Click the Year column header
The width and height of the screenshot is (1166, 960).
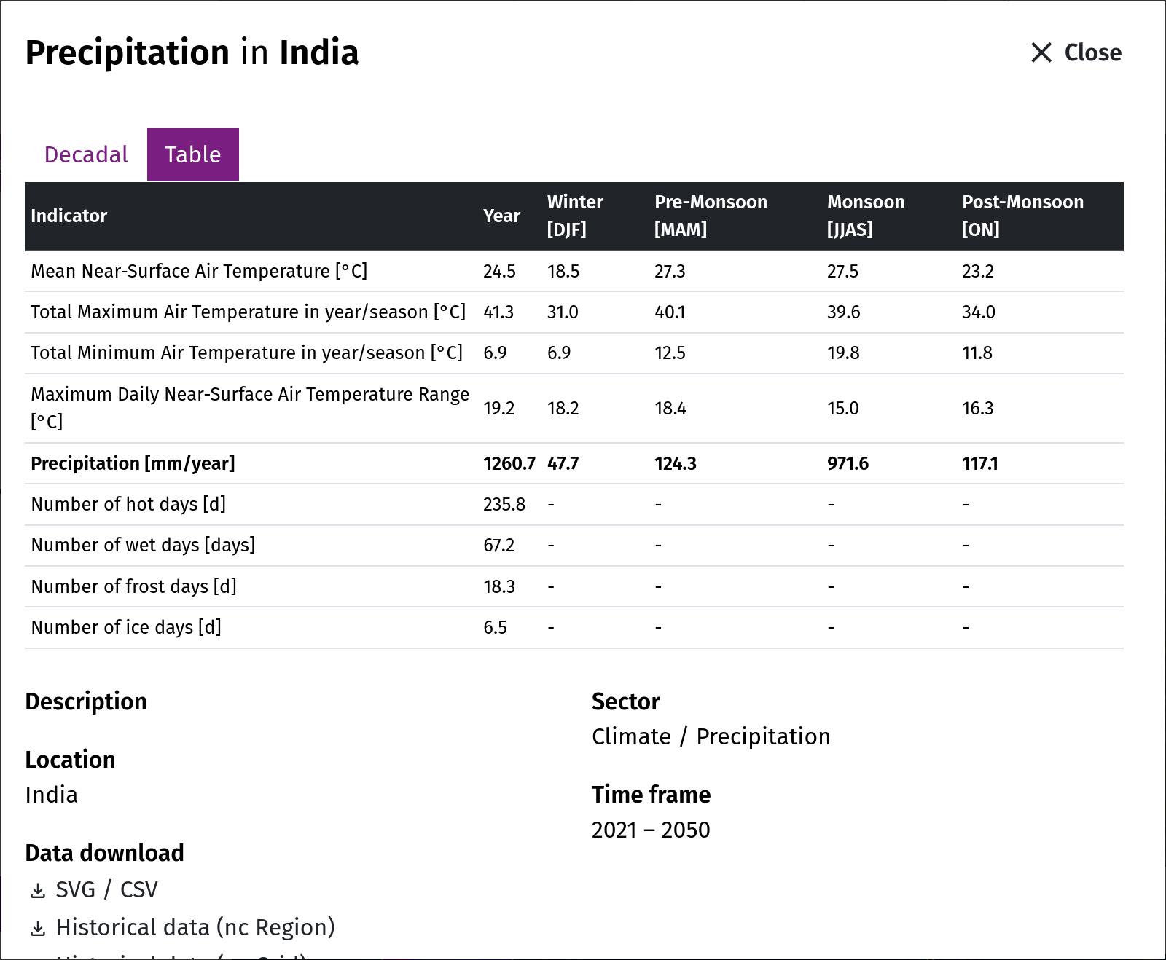tap(501, 216)
